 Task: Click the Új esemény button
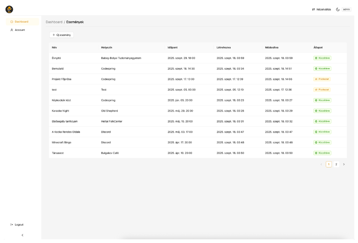point(61,35)
